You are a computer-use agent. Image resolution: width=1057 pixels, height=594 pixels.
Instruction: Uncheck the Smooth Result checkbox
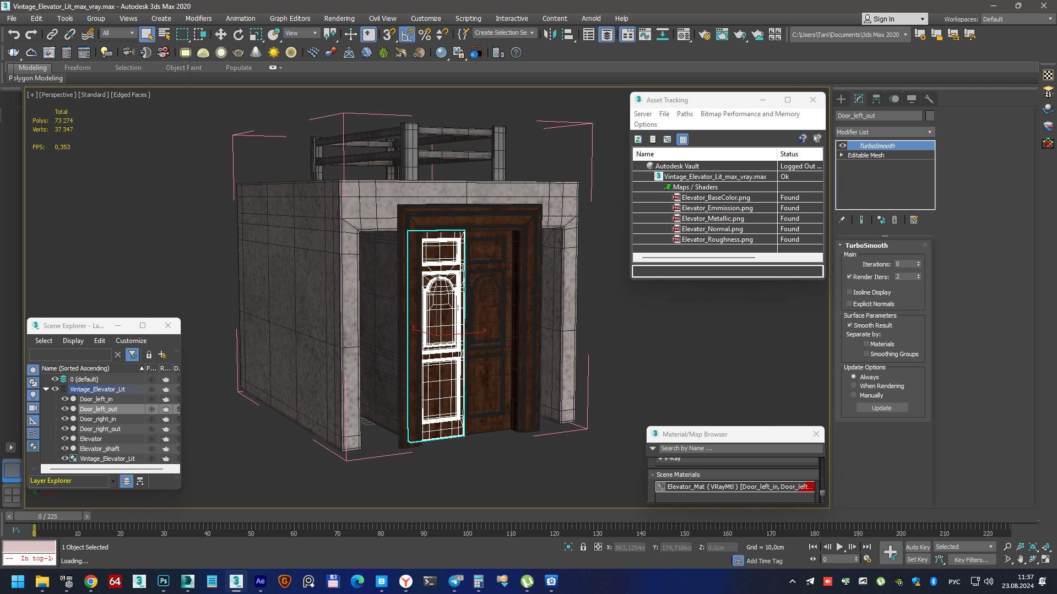click(x=850, y=325)
